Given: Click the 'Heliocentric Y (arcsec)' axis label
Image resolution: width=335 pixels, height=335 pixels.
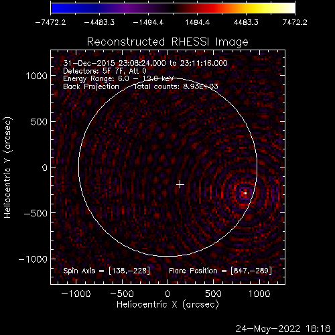Looking at the screenshot, I should (7, 167).
